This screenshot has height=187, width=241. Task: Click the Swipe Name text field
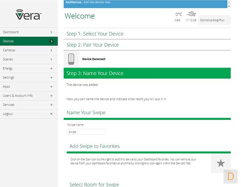pos(86,132)
